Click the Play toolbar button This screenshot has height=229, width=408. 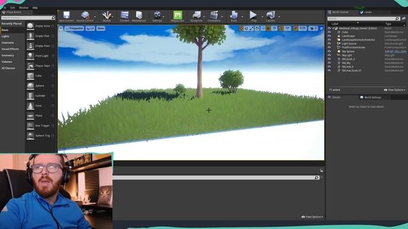coord(253,15)
